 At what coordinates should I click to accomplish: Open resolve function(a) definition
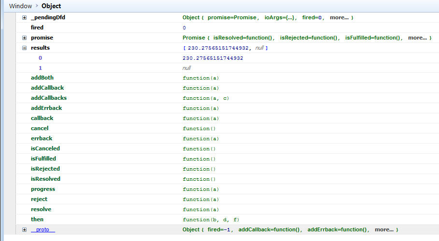point(201,209)
